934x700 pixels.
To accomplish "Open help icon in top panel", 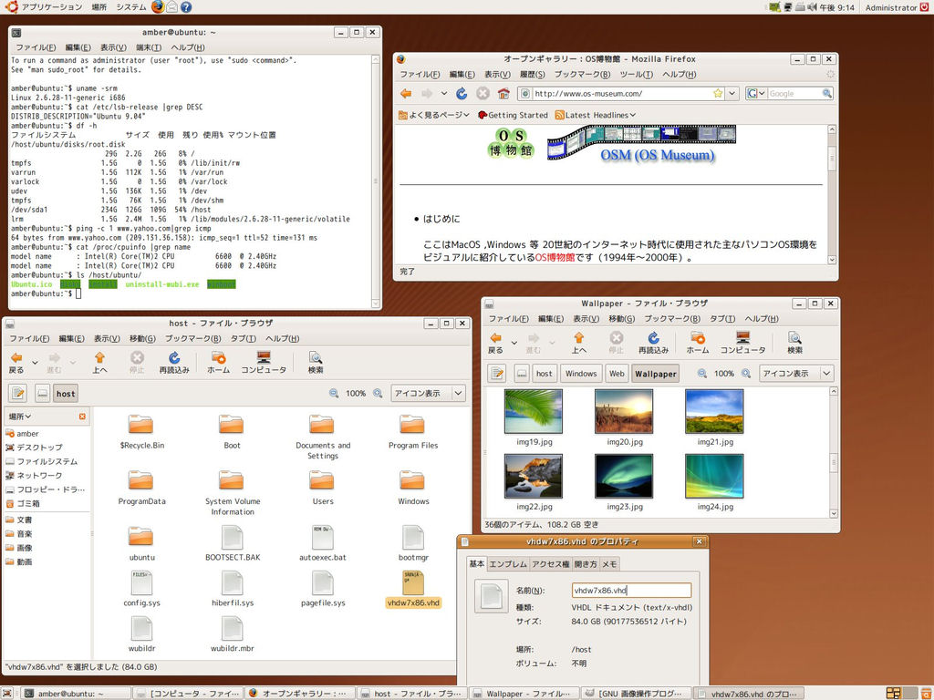I will coord(186,7).
